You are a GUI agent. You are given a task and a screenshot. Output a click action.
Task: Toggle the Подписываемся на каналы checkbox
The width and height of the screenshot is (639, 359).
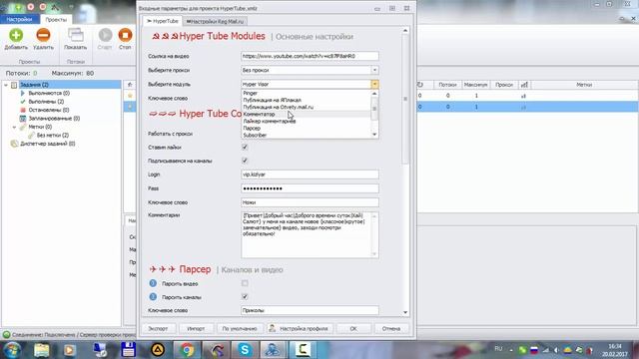click(x=245, y=161)
